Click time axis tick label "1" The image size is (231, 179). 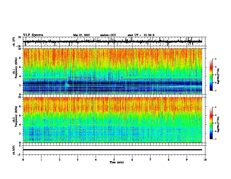pyautogui.click(x=41, y=160)
